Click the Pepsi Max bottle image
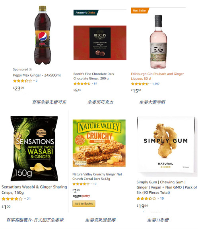The width and height of the screenshot is (198, 229). point(43,35)
